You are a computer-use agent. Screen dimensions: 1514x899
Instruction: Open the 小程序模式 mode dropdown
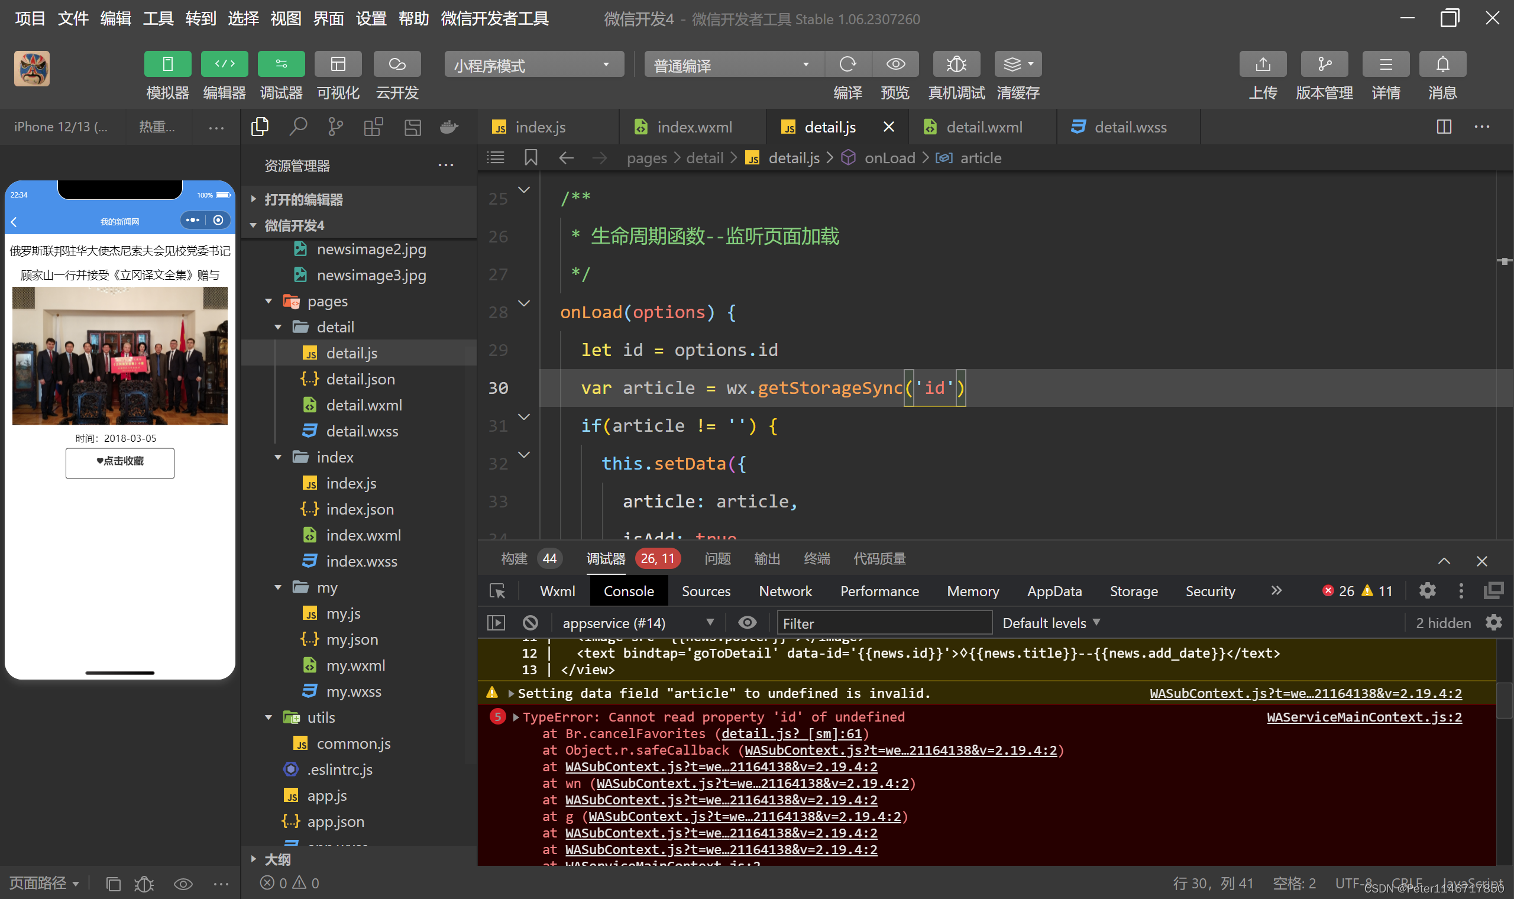pos(533,65)
